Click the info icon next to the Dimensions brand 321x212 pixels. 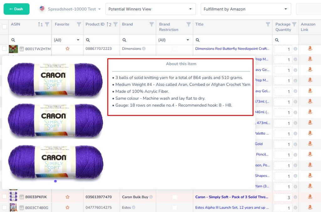tap(143, 49)
